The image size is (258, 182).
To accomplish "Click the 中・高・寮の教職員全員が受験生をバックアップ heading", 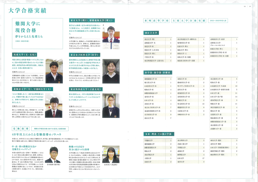I will (x=24, y=148).
